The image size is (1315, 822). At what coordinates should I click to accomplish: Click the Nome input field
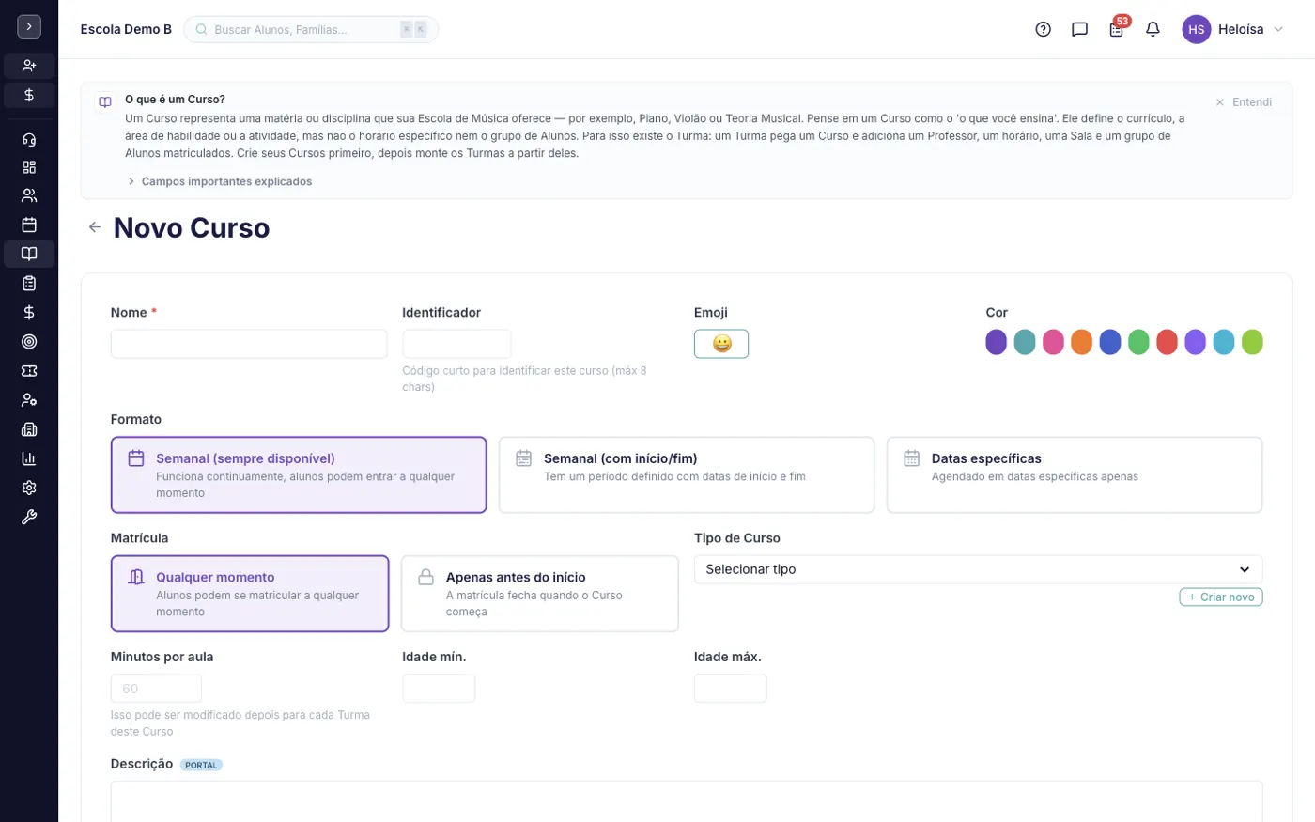pos(249,344)
